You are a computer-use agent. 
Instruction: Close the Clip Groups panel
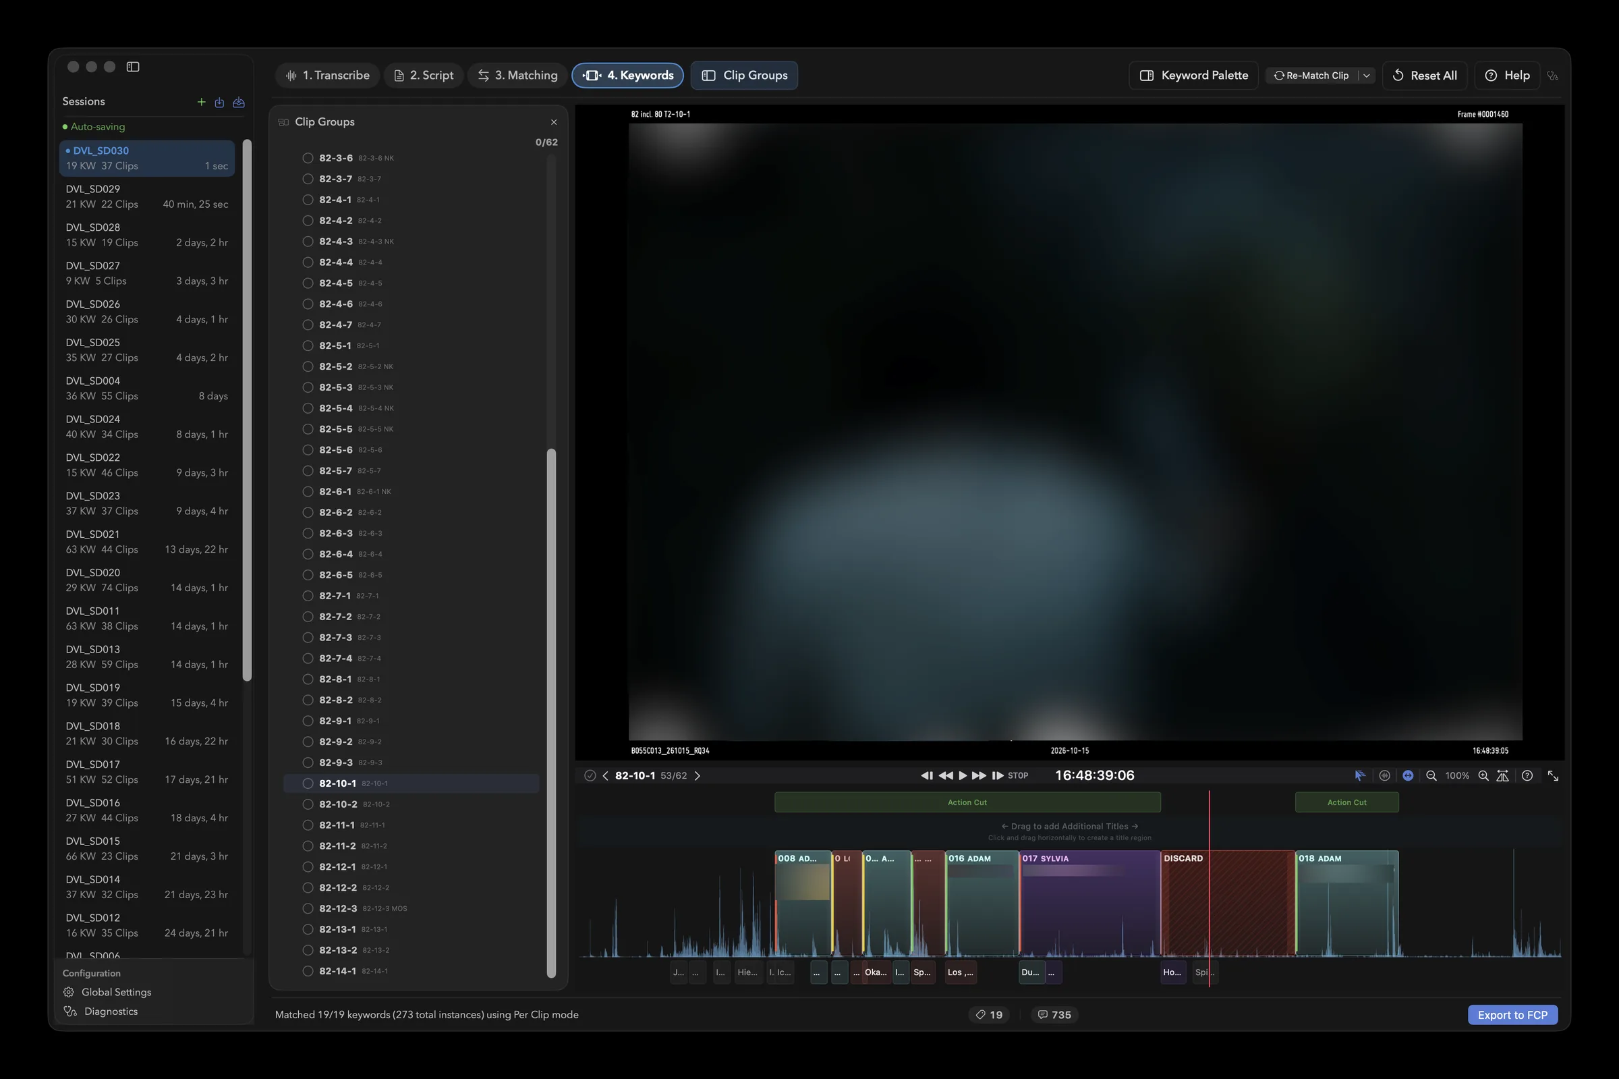coord(554,121)
